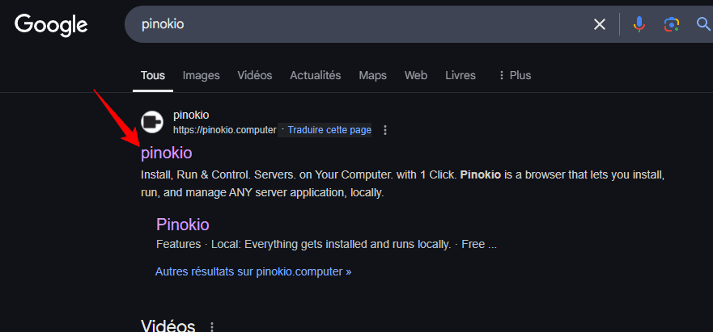The image size is (713, 332).
Task: Open the Google logo homepage
Action: [51, 24]
